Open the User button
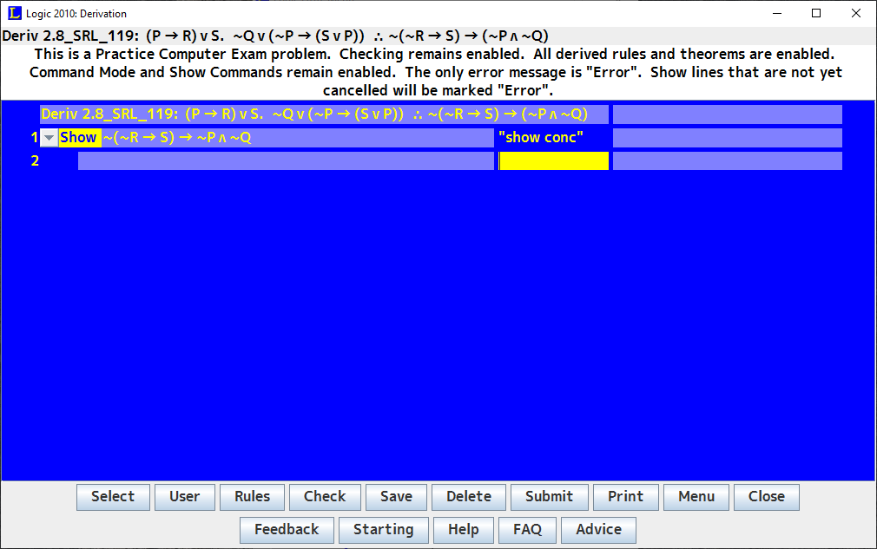 pos(185,496)
